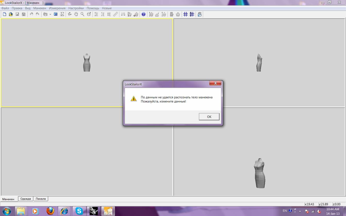Launch the media player from the taskbar
The height and width of the screenshot is (216, 346).
[35, 211]
